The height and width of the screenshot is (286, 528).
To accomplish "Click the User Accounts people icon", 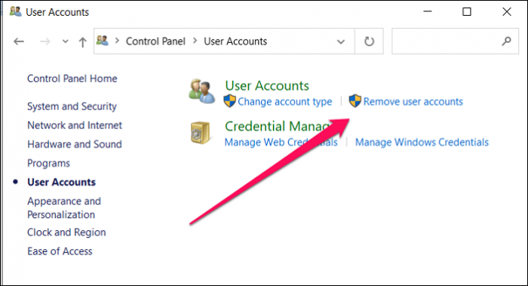I will [x=201, y=91].
